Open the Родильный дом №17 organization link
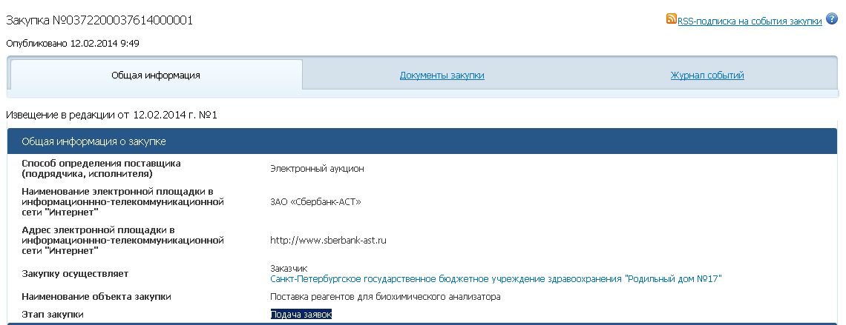The image size is (846, 325). pos(496,278)
